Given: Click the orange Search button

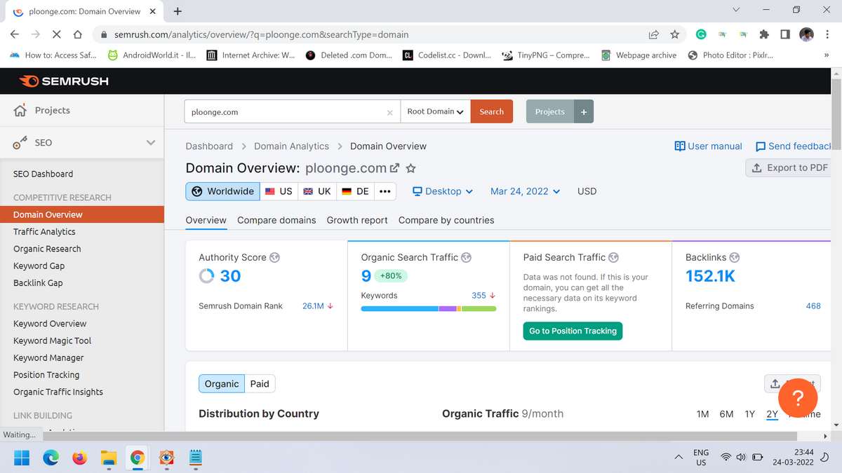Looking at the screenshot, I should click(491, 111).
